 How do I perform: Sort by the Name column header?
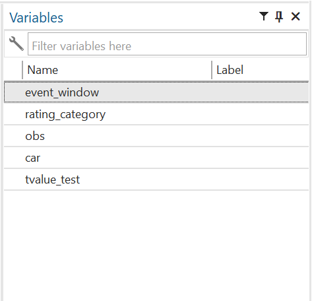(x=117, y=70)
